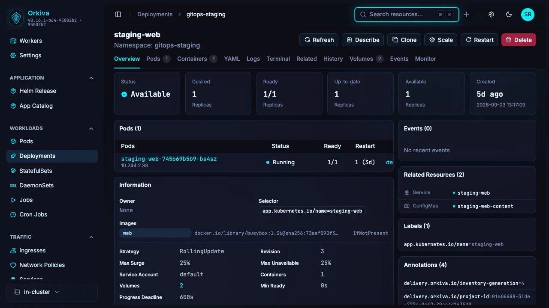Image resolution: width=549 pixels, height=308 pixels.
Task: Go to Helm Release
Action: pos(52,91)
